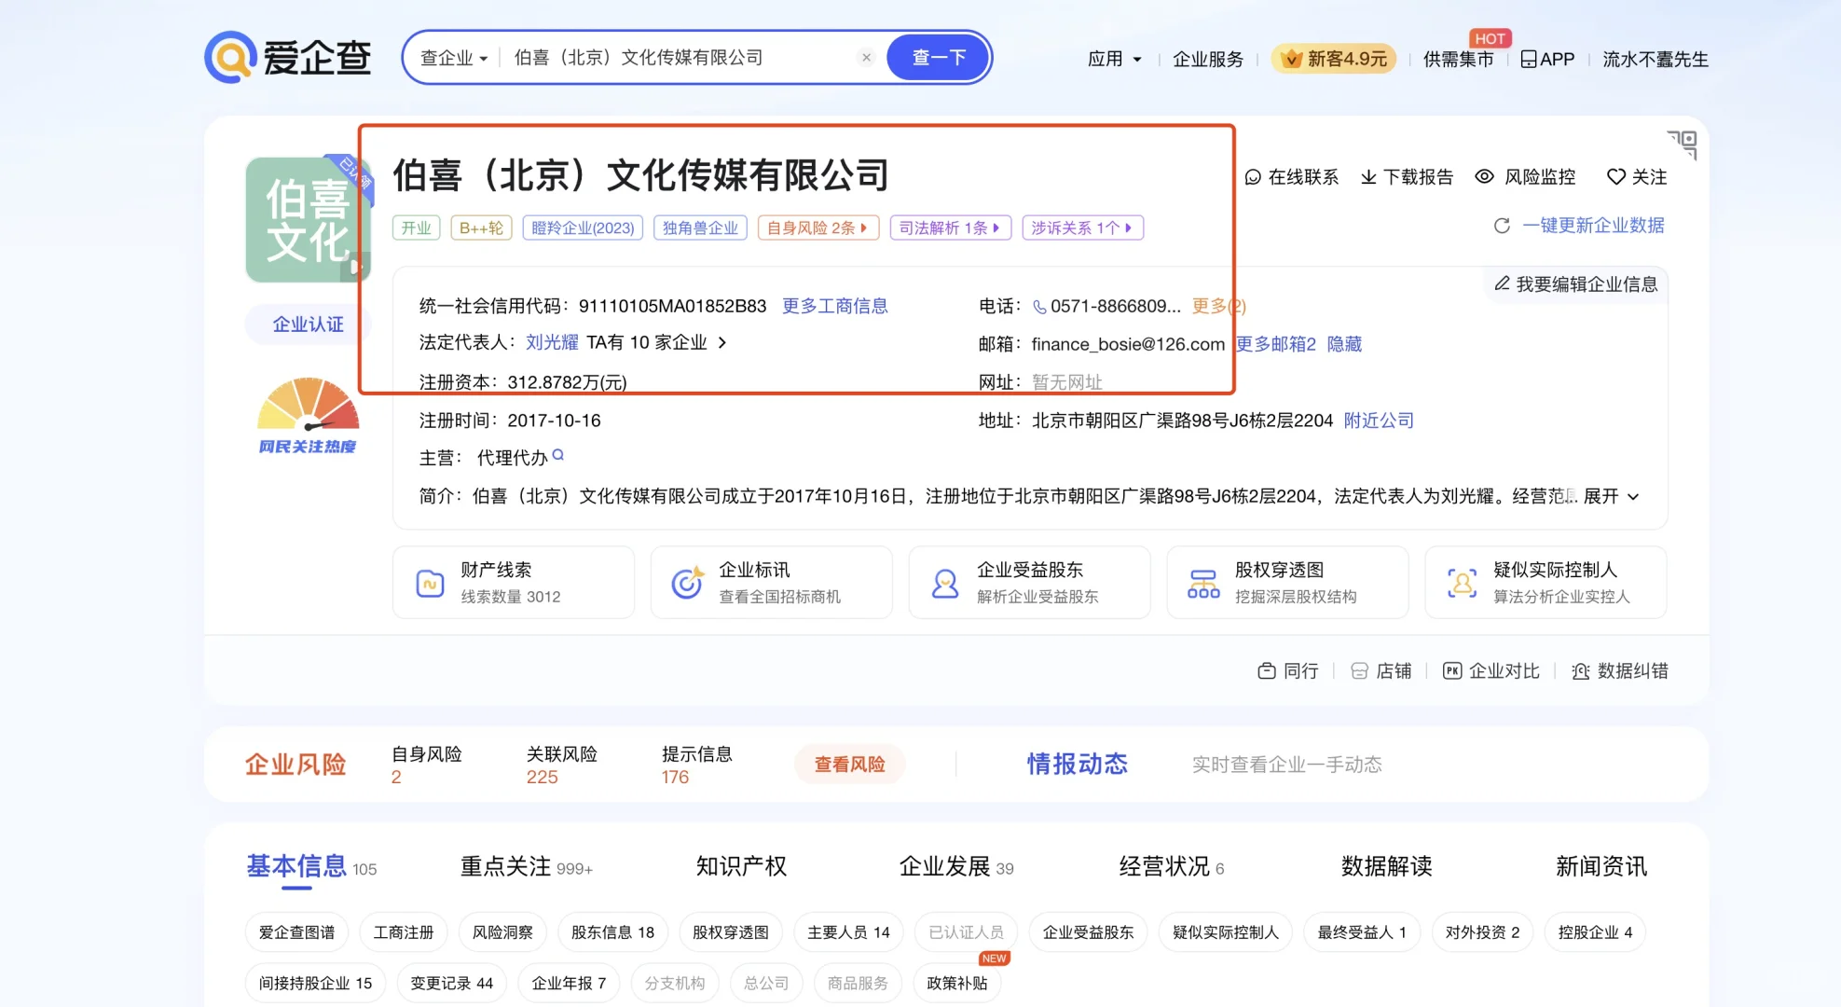Click the 在线联系 chat icon
This screenshot has height=1007, width=1841.
point(1253,177)
